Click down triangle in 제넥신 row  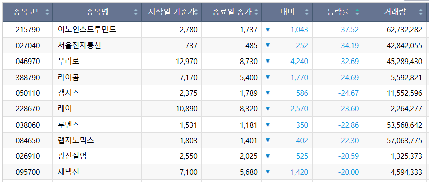(x=267, y=171)
